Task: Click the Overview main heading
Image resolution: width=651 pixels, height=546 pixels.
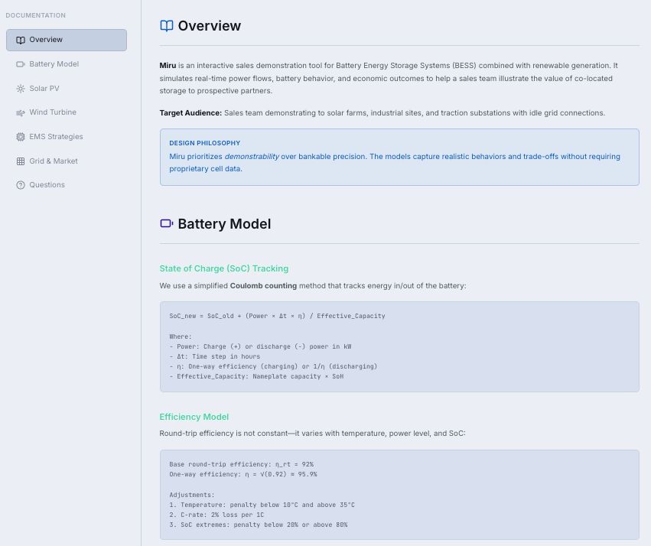Action: pos(210,26)
